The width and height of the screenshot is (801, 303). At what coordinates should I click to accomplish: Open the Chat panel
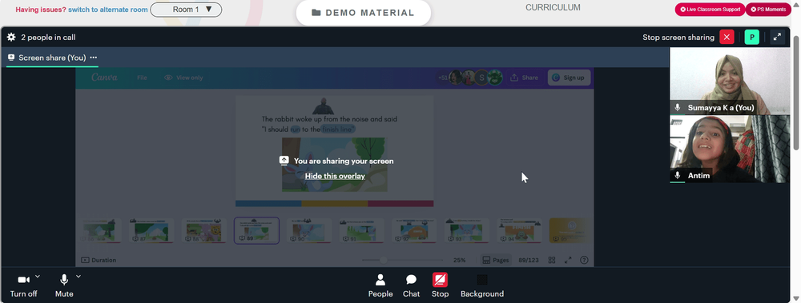click(411, 285)
